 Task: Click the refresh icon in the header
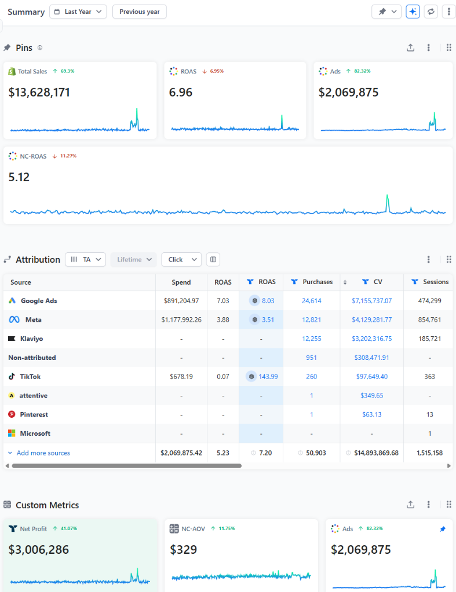pyautogui.click(x=431, y=12)
